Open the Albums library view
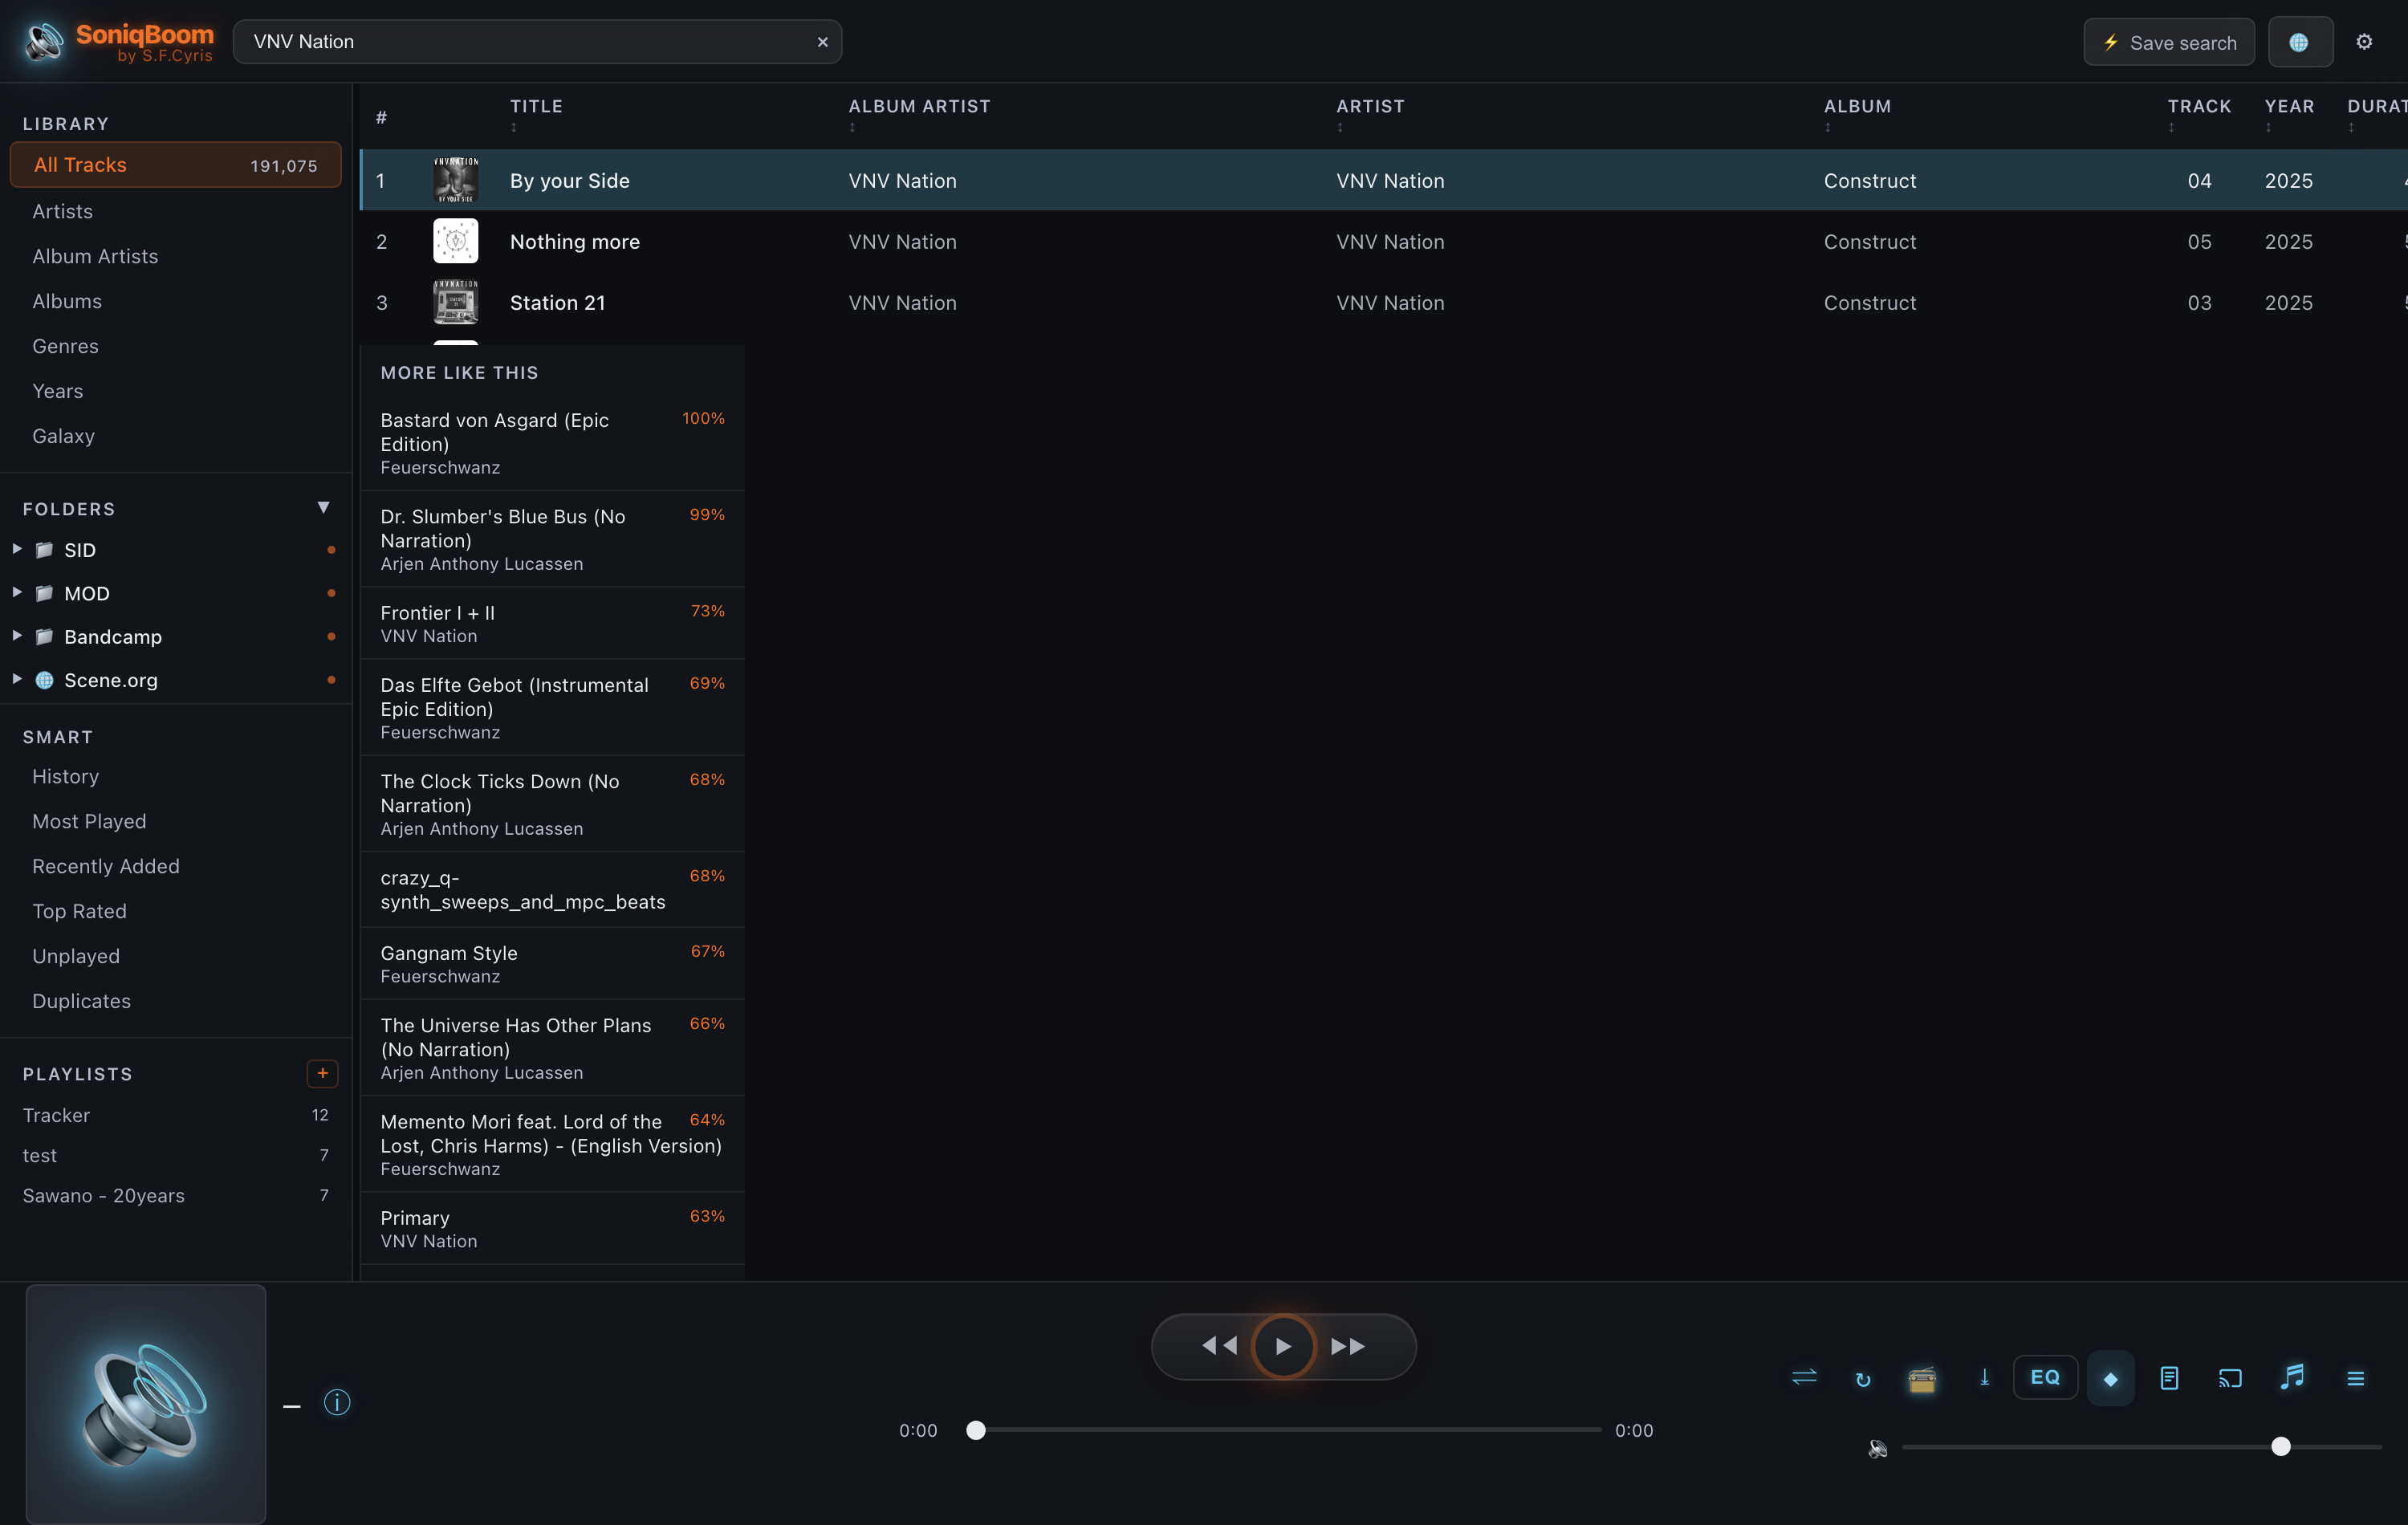The width and height of the screenshot is (2408, 1525). [67, 301]
